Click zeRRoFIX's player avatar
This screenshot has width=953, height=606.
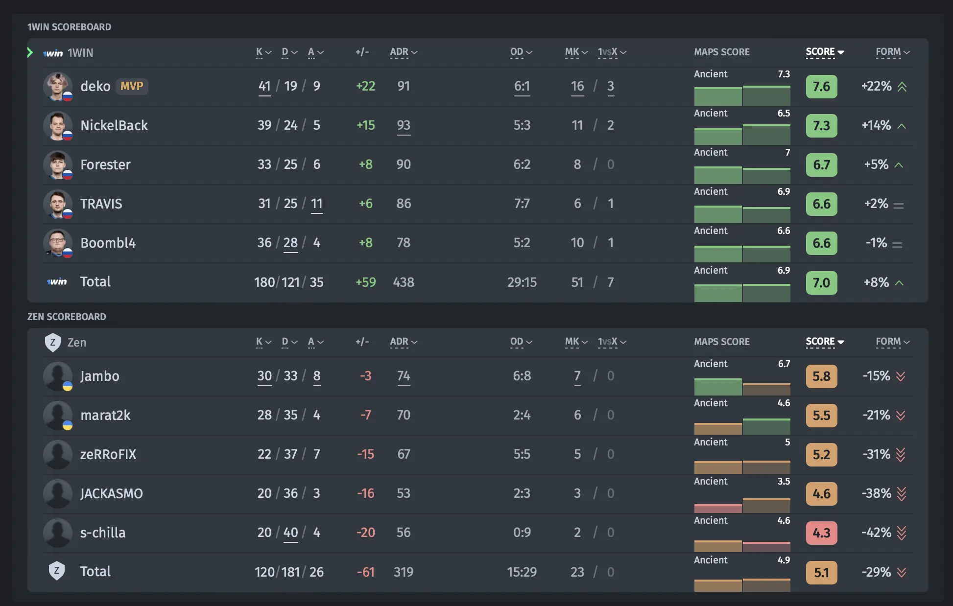pyautogui.click(x=58, y=454)
